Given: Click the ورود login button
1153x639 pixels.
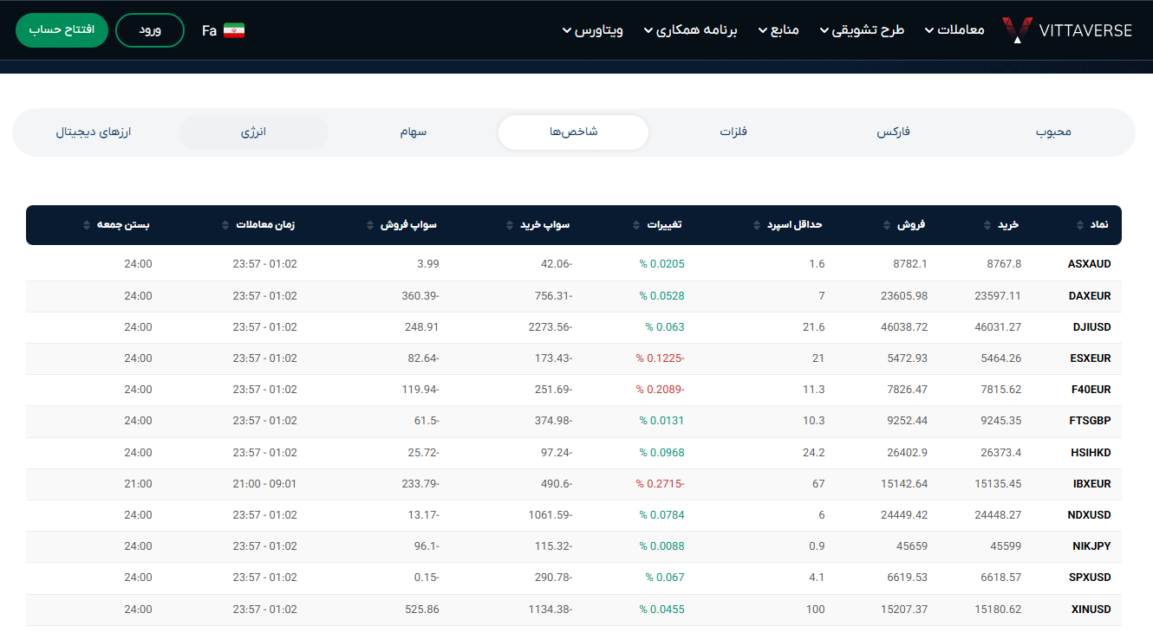Looking at the screenshot, I should pos(150,30).
